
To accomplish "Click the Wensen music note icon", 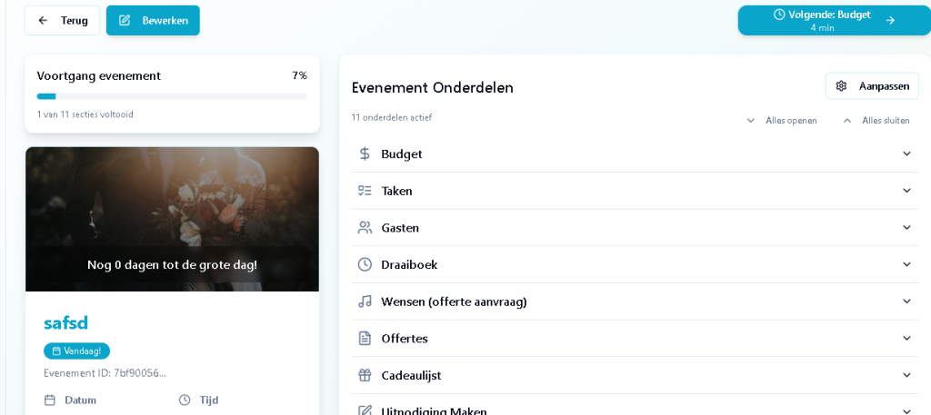I will (365, 301).
